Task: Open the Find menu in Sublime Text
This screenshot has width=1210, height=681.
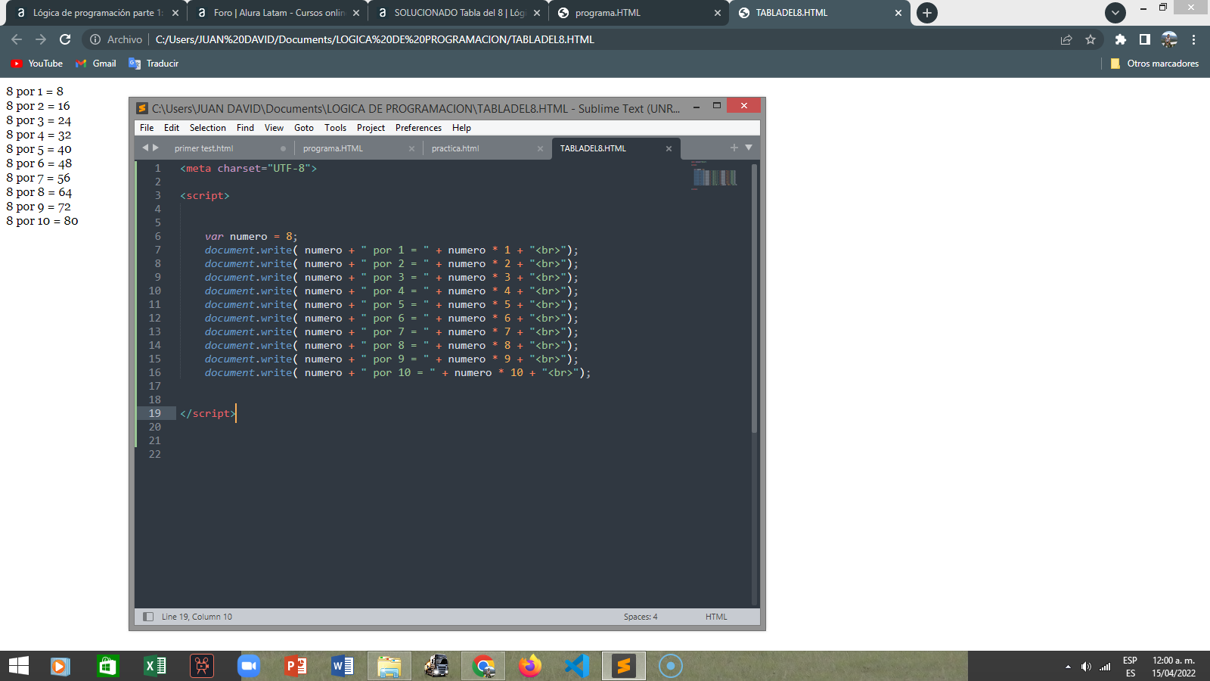Action: coord(245,128)
